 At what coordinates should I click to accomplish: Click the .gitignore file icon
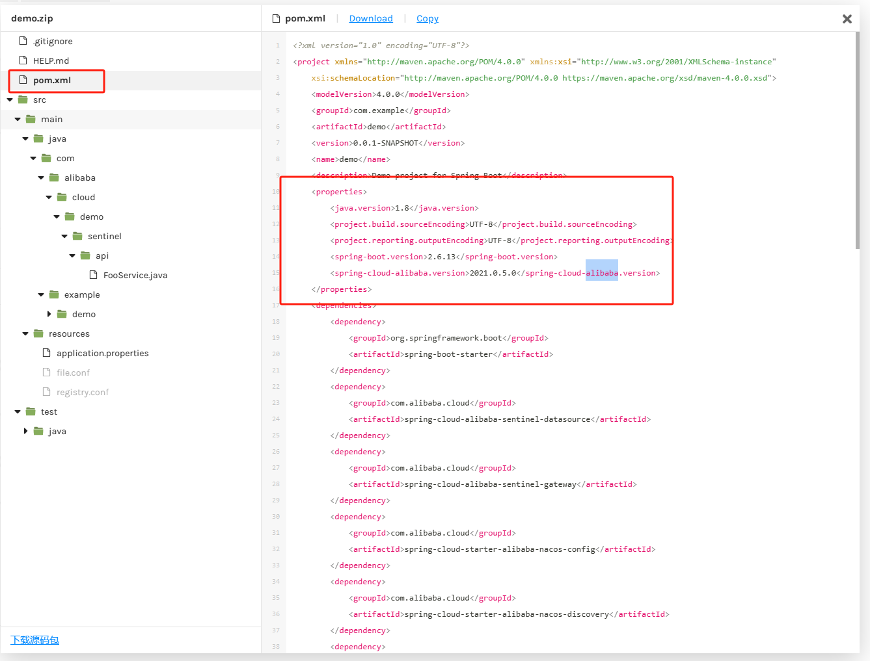(23, 41)
